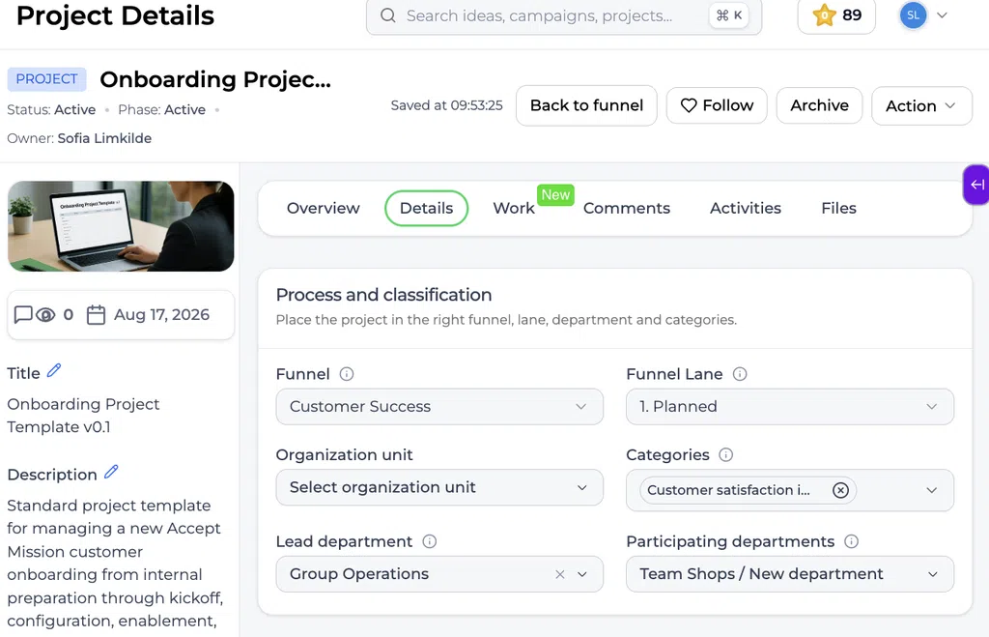Edit the Description with pencil icon
Viewport: 989px width, 637px height.
(x=111, y=472)
